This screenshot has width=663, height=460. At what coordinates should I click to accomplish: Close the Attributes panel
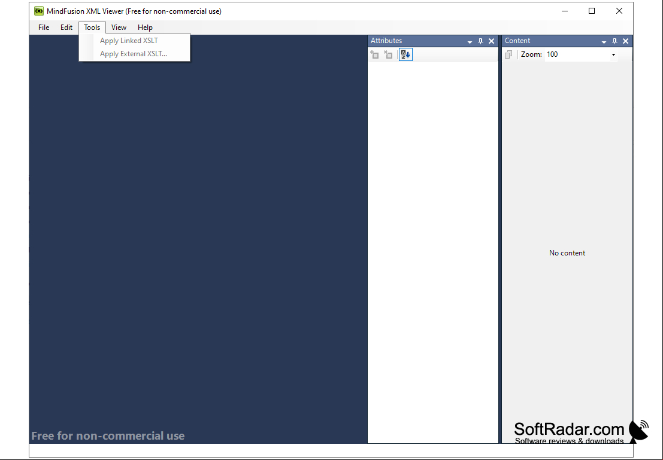coord(491,41)
